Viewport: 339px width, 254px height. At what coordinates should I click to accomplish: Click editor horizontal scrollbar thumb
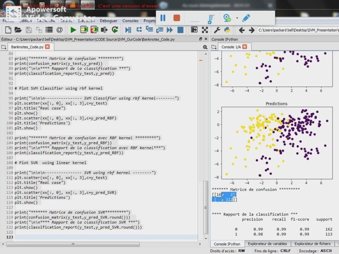click(x=73, y=244)
